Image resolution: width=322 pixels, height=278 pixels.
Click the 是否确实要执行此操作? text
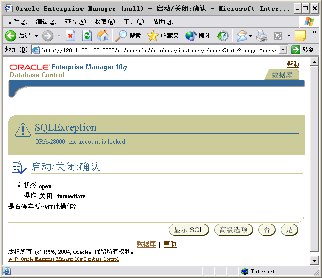(42, 206)
